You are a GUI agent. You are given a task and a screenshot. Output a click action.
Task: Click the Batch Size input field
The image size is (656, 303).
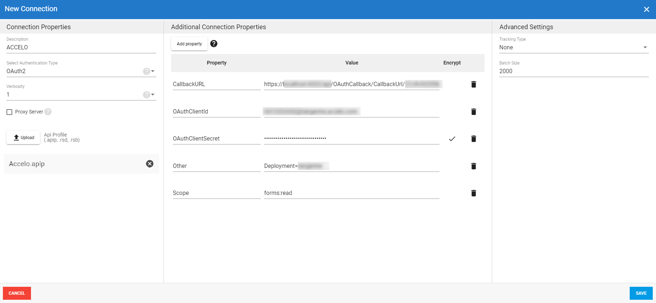(x=574, y=71)
